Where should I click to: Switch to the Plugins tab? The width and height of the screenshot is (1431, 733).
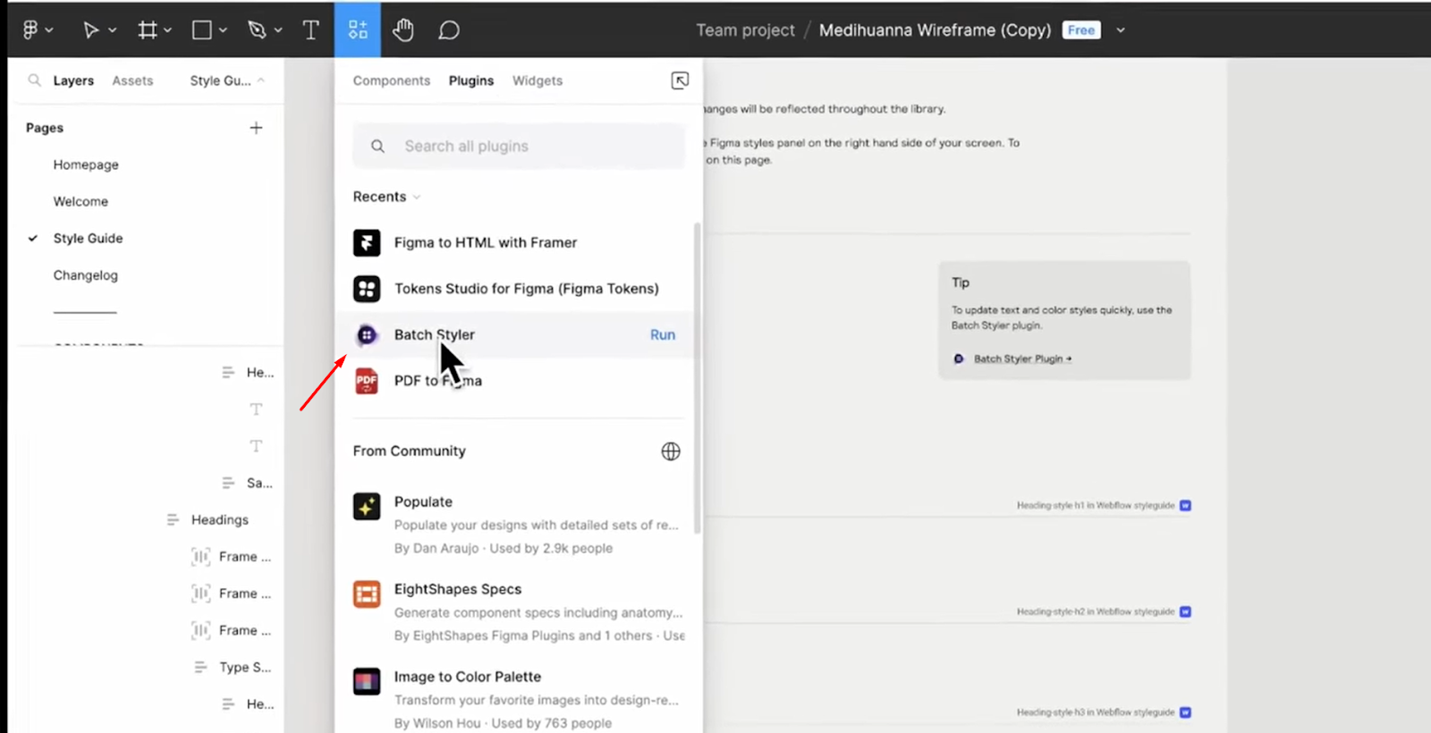coord(471,80)
